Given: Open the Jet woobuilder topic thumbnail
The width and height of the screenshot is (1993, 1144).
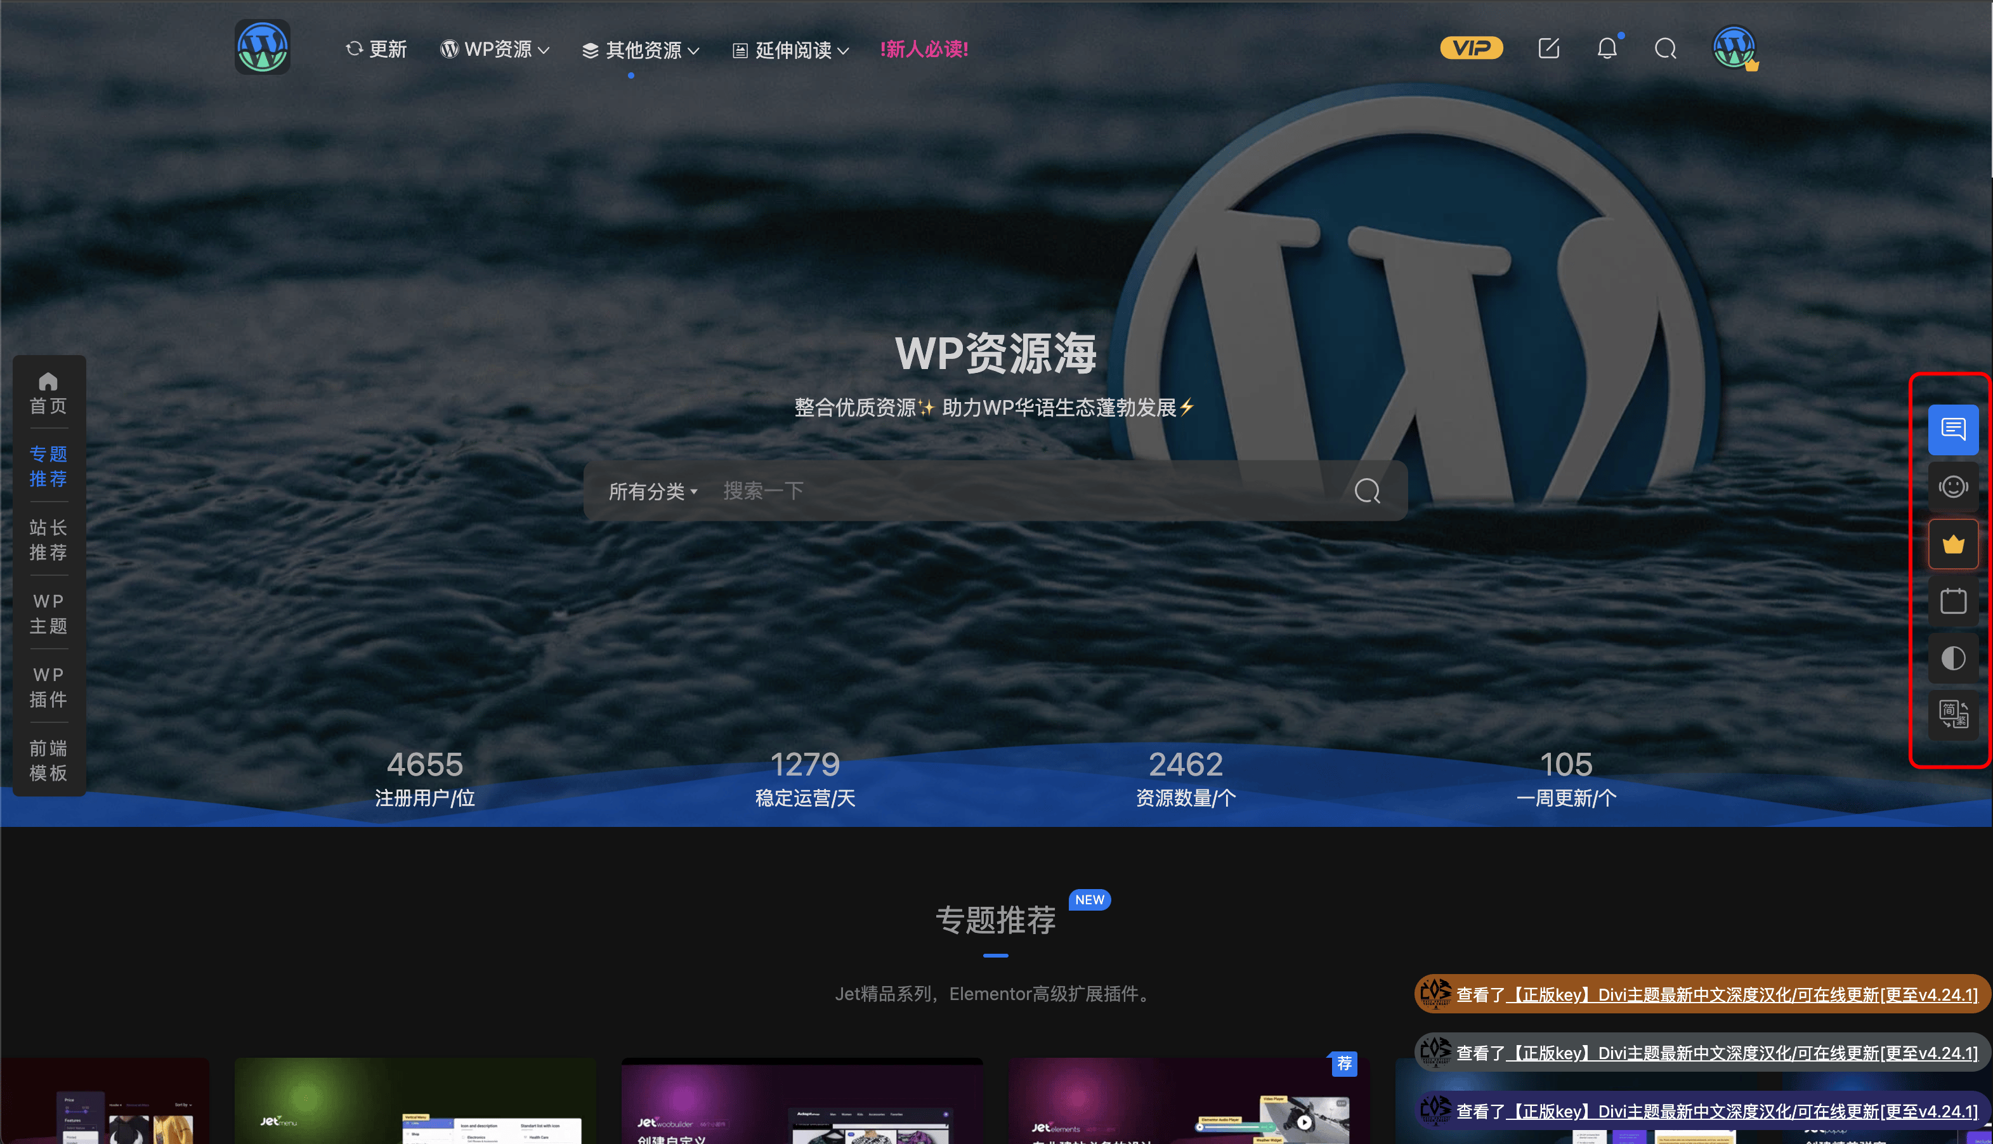Looking at the screenshot, I should 802,1101.
